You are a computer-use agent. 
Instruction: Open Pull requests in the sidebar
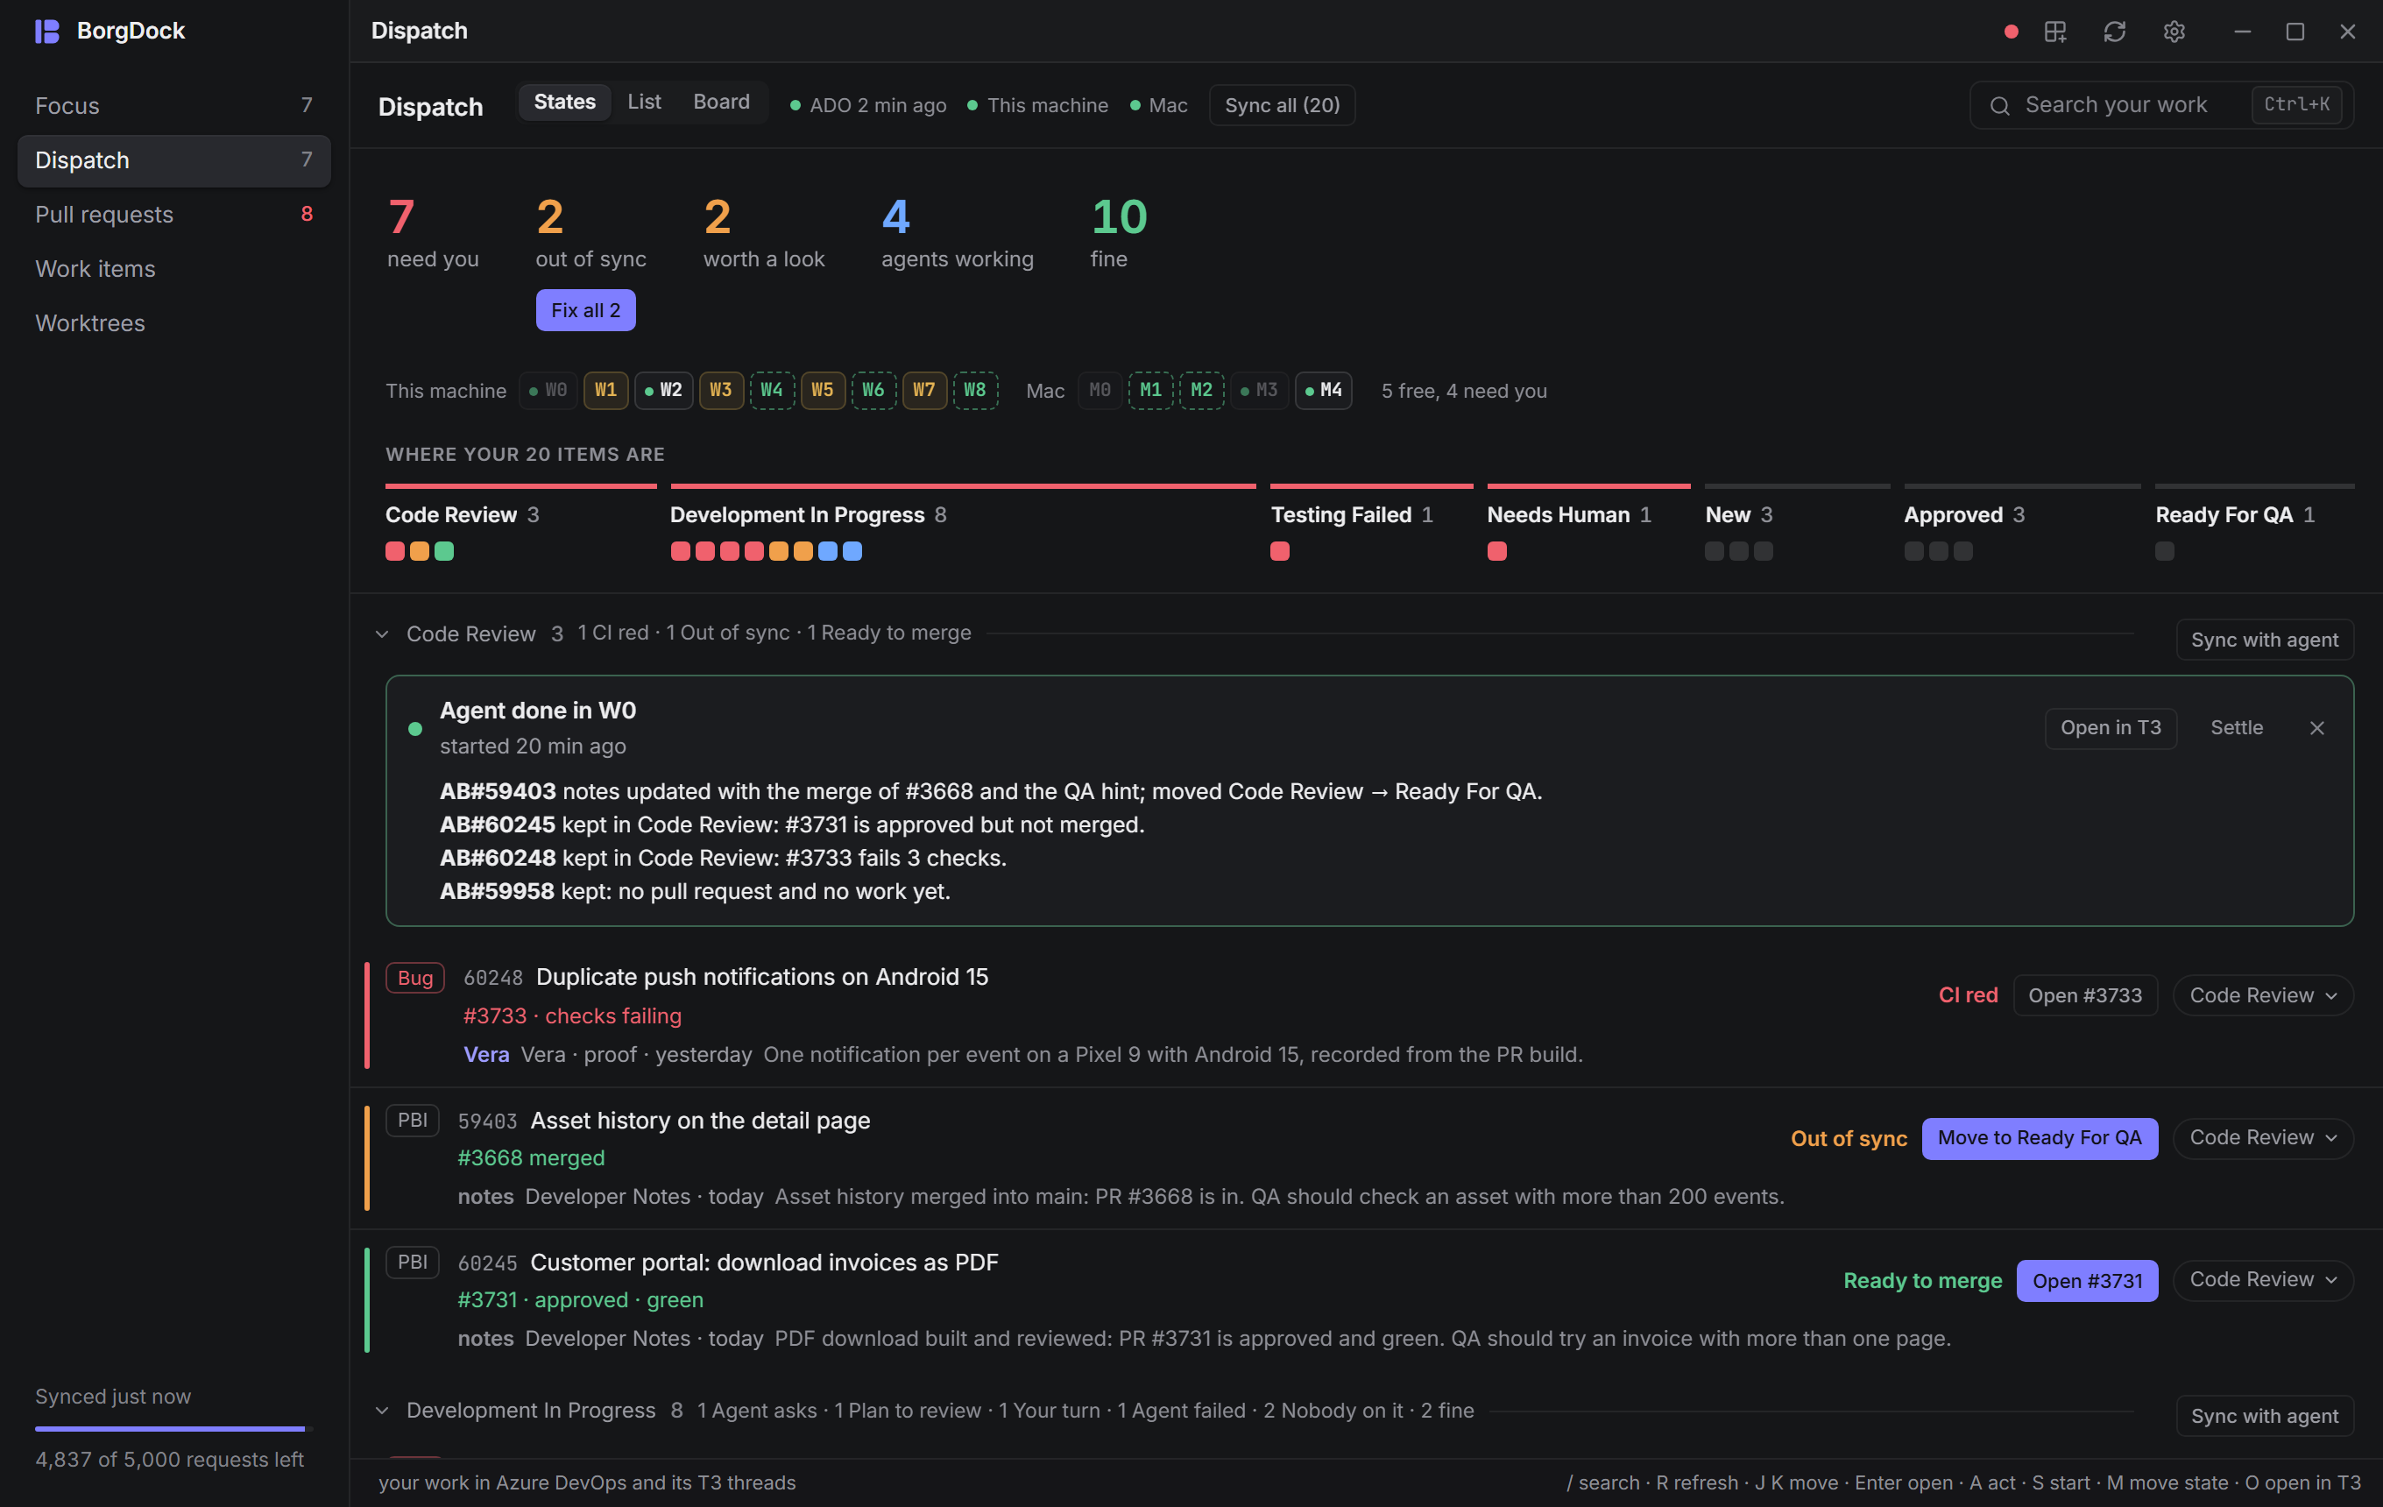pos(174,215)
